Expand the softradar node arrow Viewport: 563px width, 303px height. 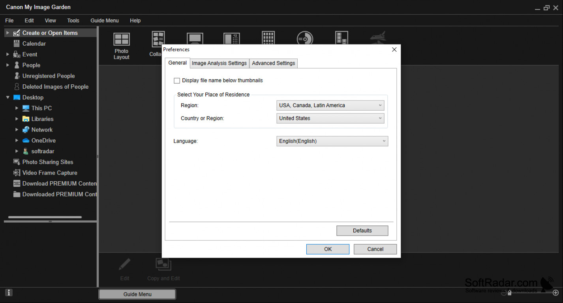(17, 151)
